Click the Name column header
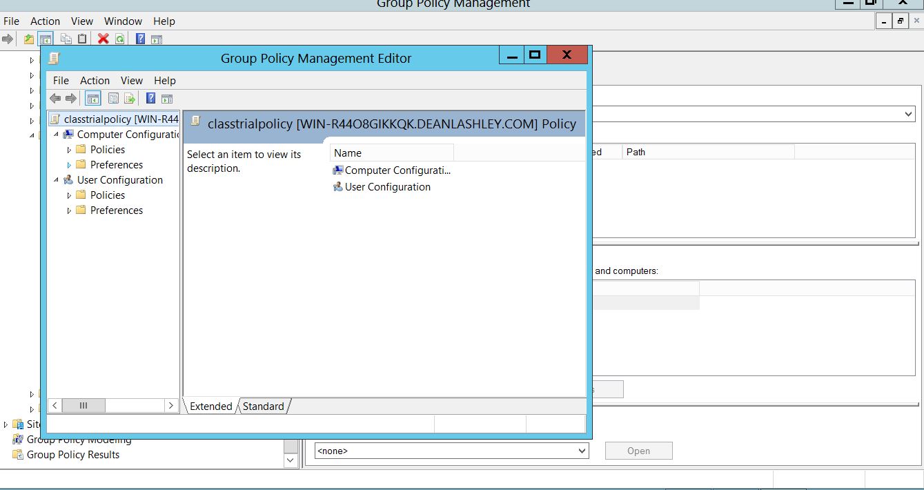The width and height of the screenshot is (924, 490). tap(392, 153)
